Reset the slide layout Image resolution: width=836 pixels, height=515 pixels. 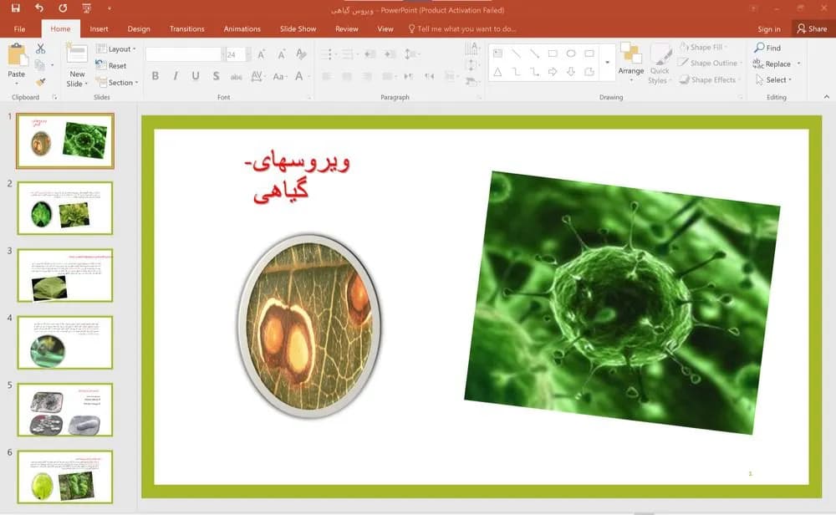[111, 65]
